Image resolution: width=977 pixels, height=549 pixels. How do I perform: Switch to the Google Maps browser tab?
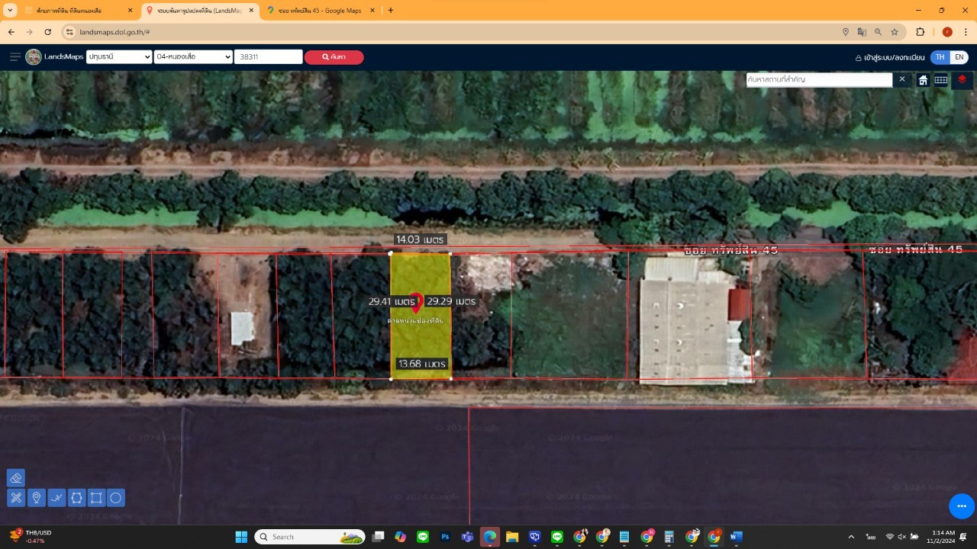pyautogui.click(x=321, y=11)
